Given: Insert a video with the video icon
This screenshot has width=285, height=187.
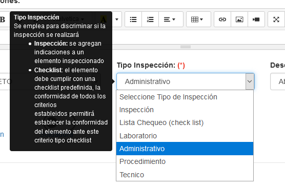Looking at the screenshot, I should pyautogui.click(x=256, y=19).
